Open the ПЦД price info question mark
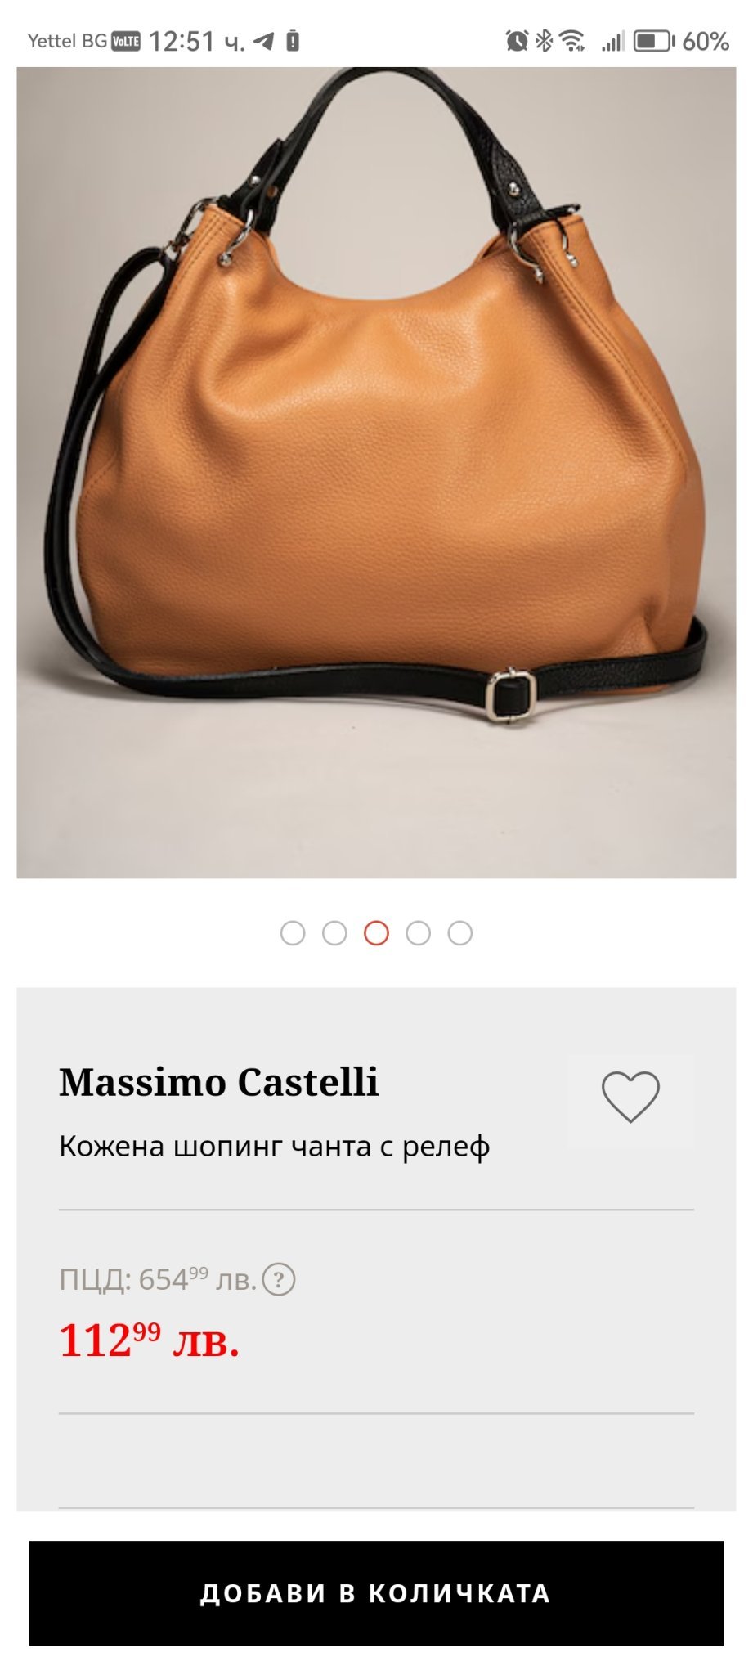This screenshot has height=1675, width=753. coord(279,1278)
